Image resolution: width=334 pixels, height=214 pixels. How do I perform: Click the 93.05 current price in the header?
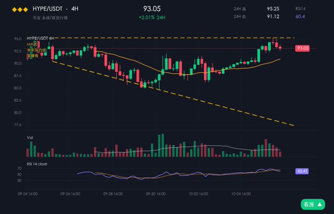tap(152, 9)
